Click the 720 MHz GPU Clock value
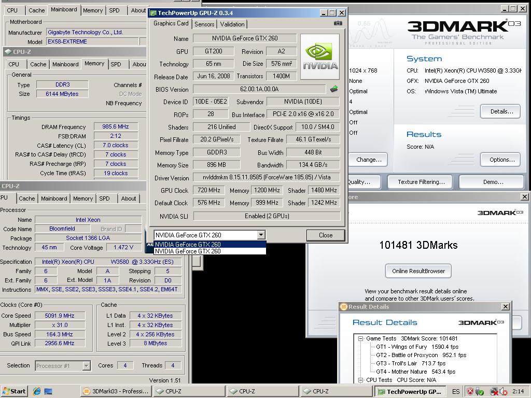531x398 pixels. coord(209,190)
